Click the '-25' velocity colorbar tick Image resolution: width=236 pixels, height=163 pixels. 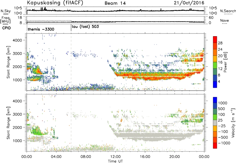tap(222, 126)
